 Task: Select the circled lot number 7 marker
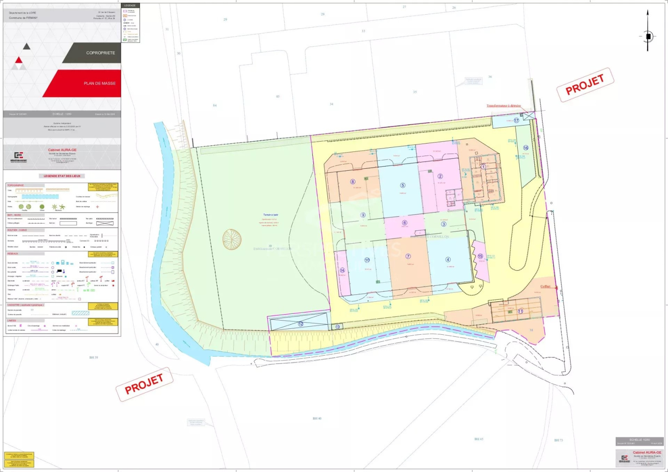(408, 256)
